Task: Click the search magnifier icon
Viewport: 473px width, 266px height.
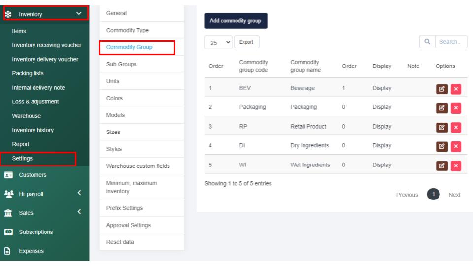Action: (x=427, y=42)
